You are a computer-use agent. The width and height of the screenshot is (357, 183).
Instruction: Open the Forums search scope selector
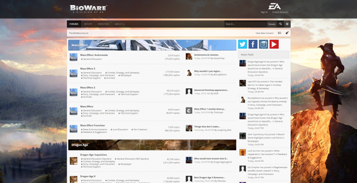[x=270, y=24]
